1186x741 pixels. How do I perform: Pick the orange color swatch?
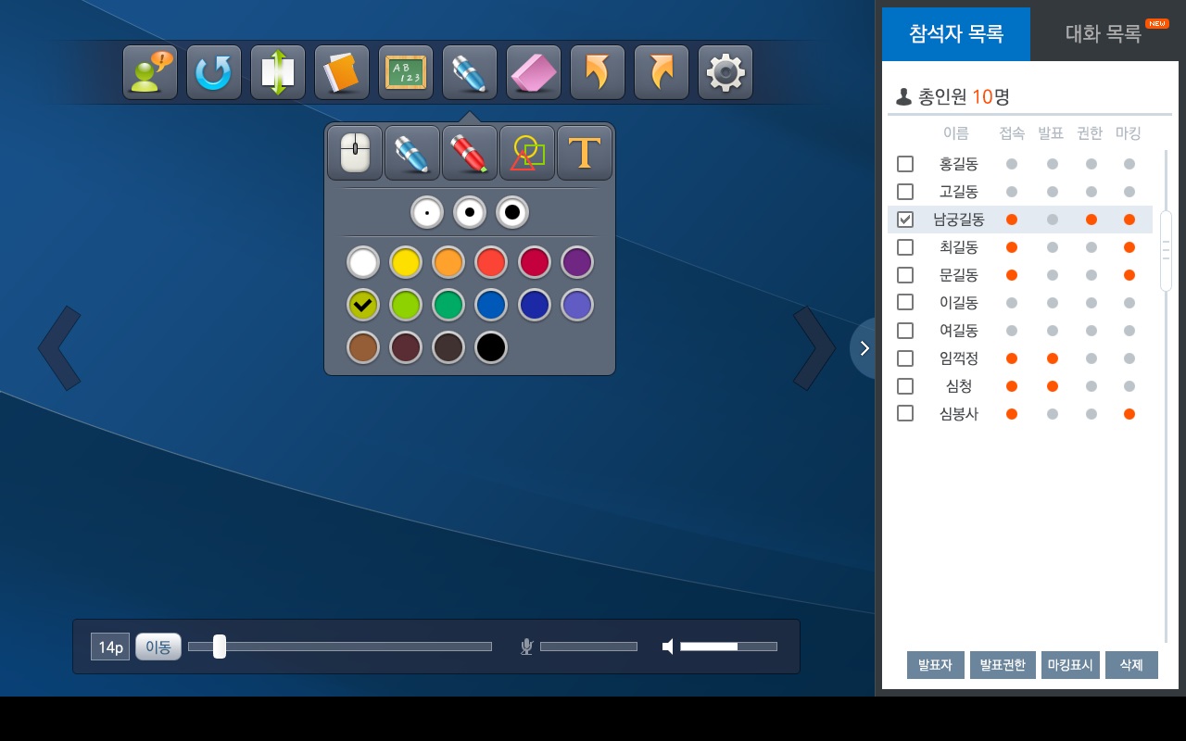[448, 262]
